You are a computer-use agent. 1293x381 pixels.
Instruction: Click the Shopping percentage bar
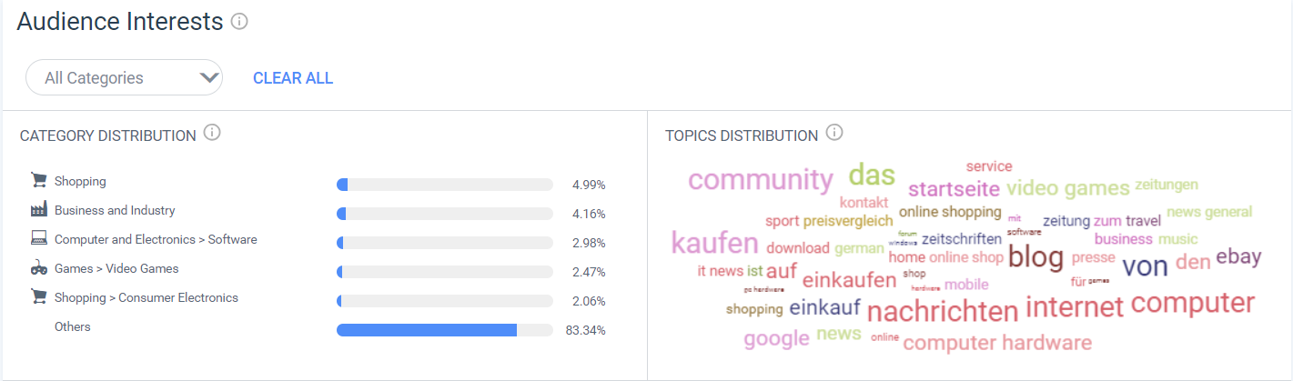[445, 185]
